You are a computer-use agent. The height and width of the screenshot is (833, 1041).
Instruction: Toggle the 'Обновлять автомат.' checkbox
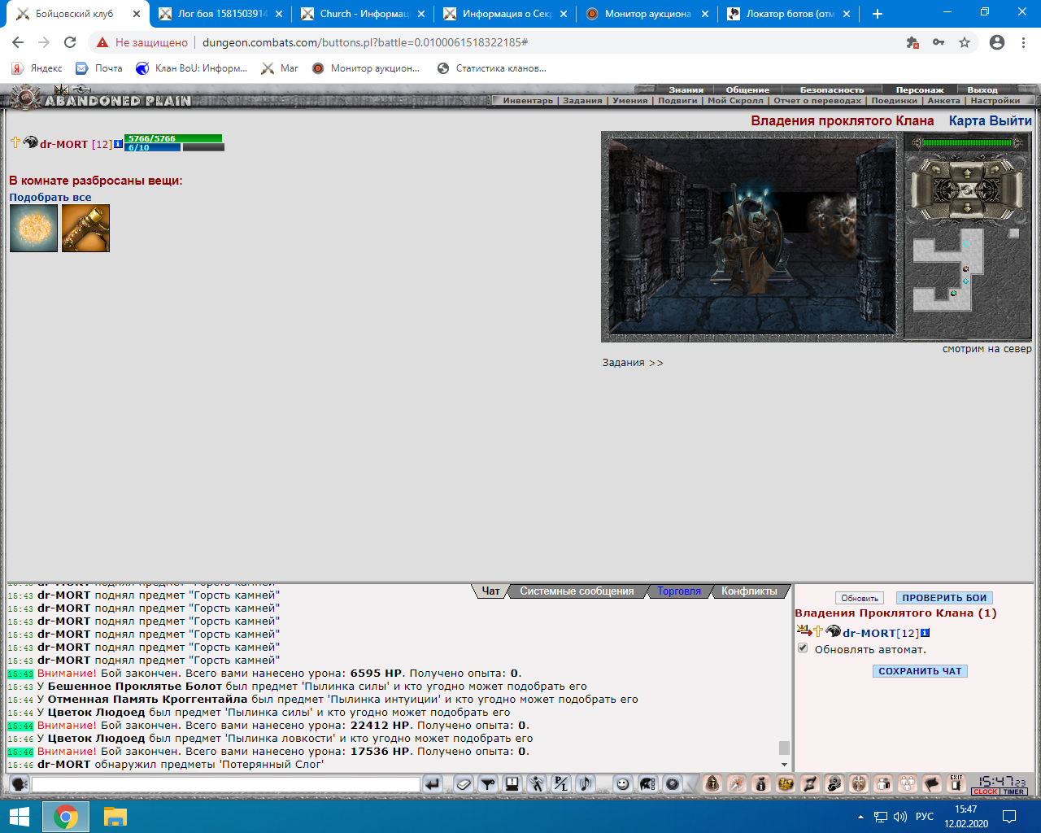pyautogui.click(x=803, y=648)
